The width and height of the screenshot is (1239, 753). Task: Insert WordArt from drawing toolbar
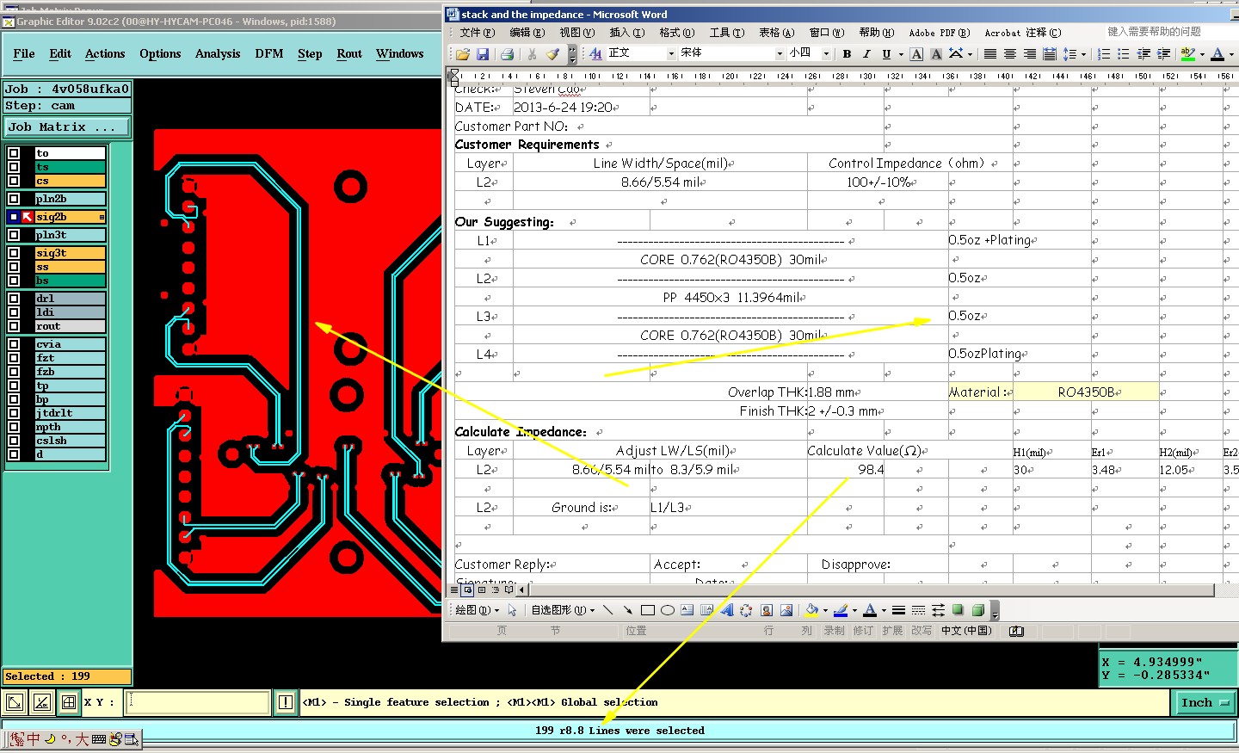[727, 610]
